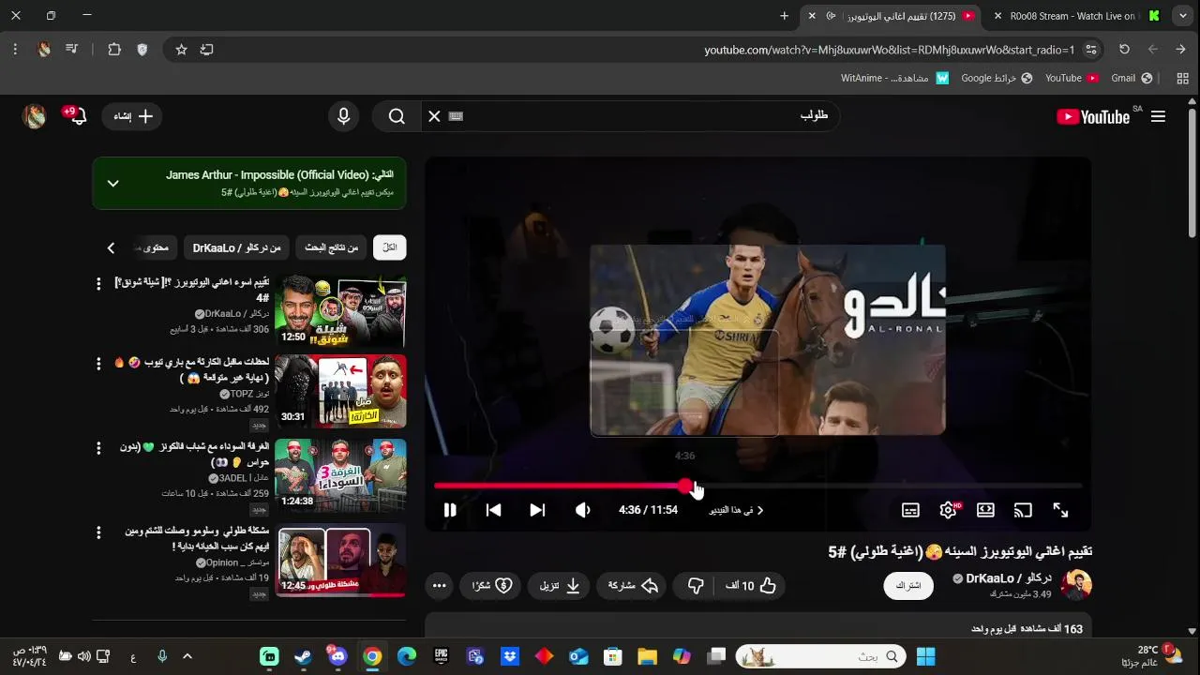
Task: Open the WitAnime bookmark
Action: (895, 78)
